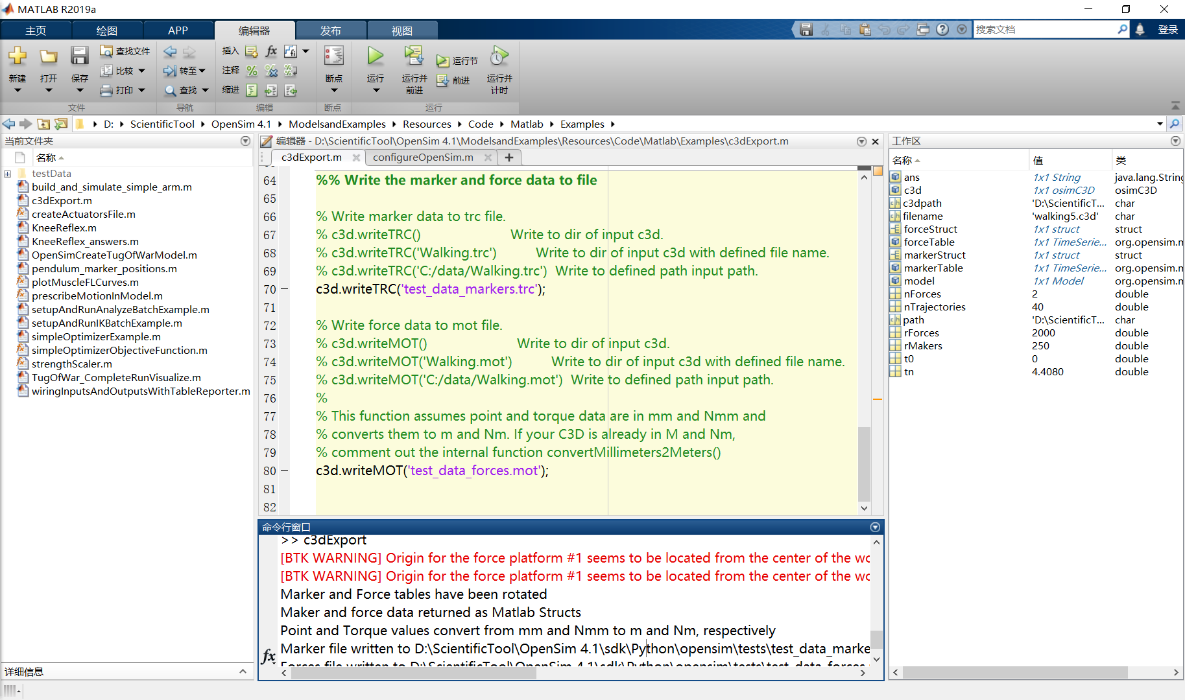Click the 查找文件 button
Viewport: 1185px width, 700px height.
click(x=125, y=51)
